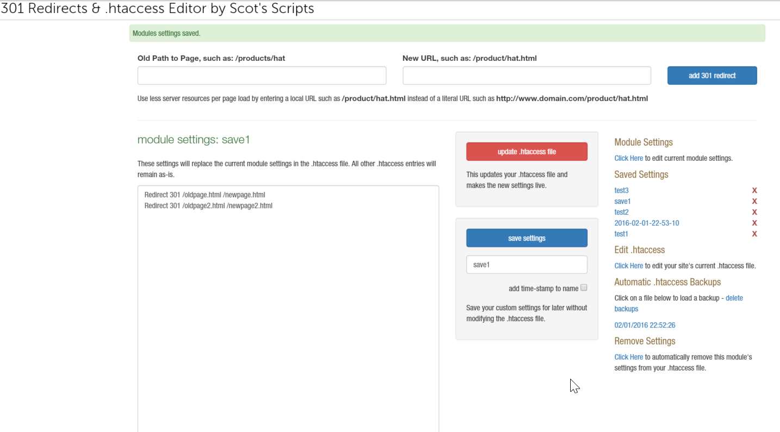The width and height of the screenshot is (780, 432).
Task: Click inside the module settings text area
Action: [288, 304]
